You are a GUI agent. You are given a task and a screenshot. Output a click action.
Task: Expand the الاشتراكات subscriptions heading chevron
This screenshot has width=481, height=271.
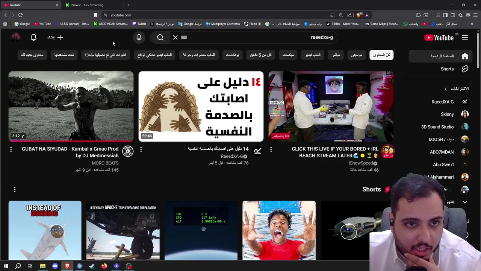[446, 89]
